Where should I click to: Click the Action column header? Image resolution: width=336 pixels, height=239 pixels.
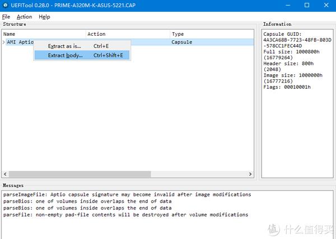(128, 34)
